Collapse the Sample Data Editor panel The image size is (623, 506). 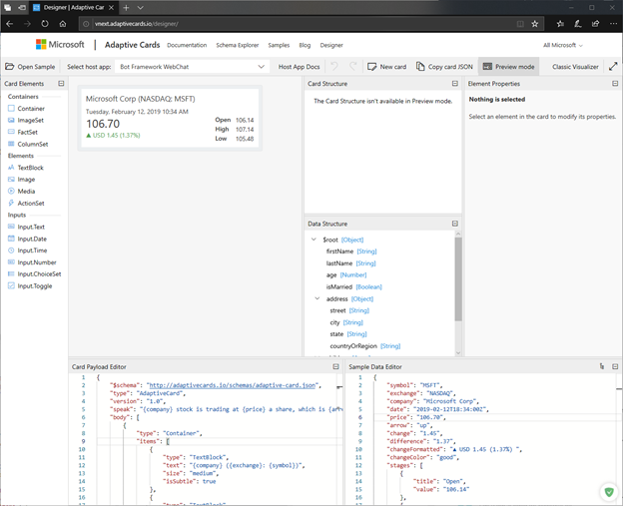click(615, 366)
